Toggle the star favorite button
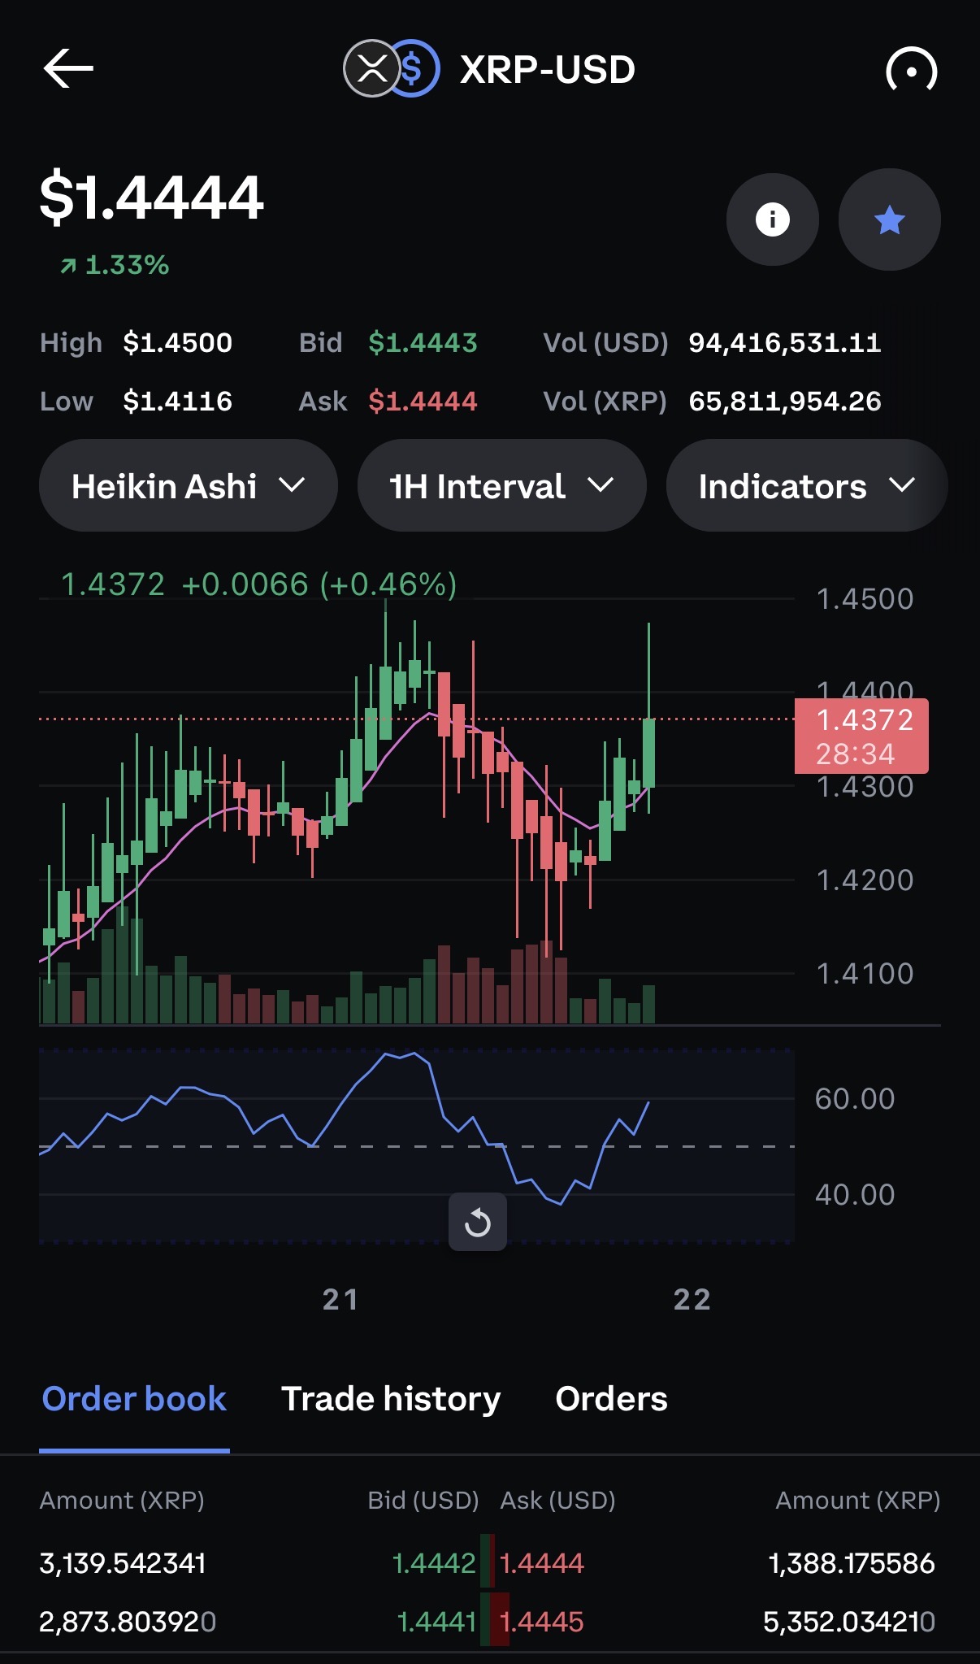The image size is (980, 1664). click(x=890, y=219)
